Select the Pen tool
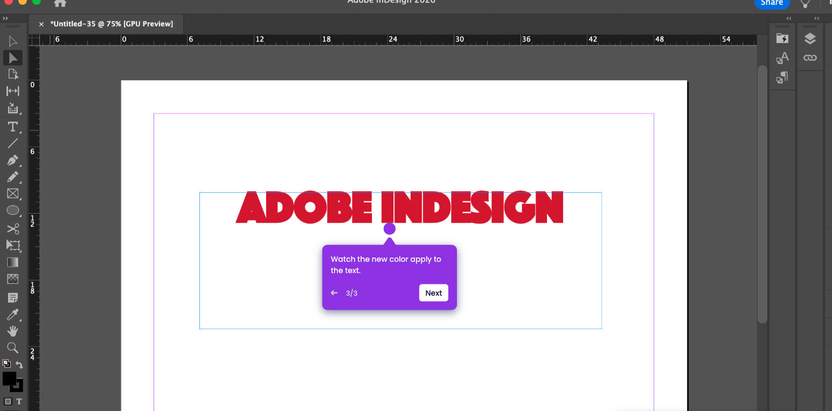Screen dimensions: 832x411 pyautogui.click(x=13, y=160)
